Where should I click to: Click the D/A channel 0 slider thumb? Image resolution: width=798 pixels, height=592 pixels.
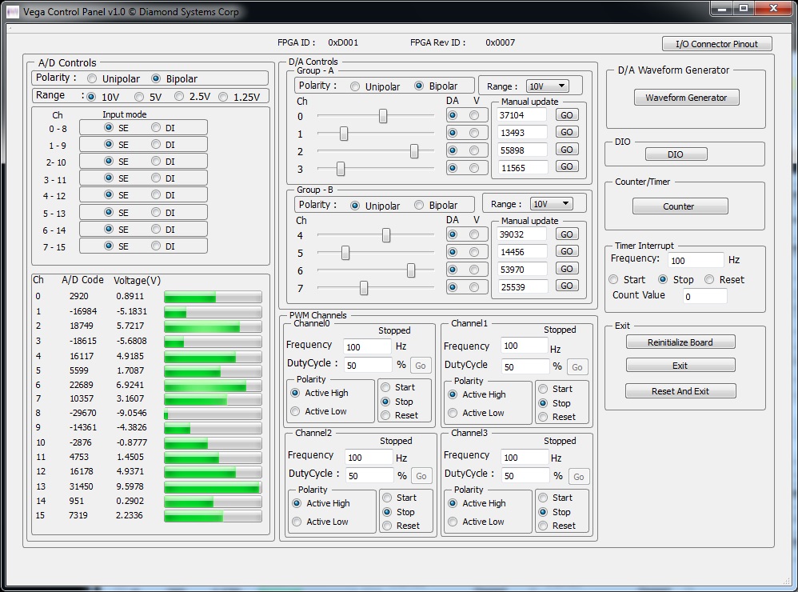click(383, 116)
